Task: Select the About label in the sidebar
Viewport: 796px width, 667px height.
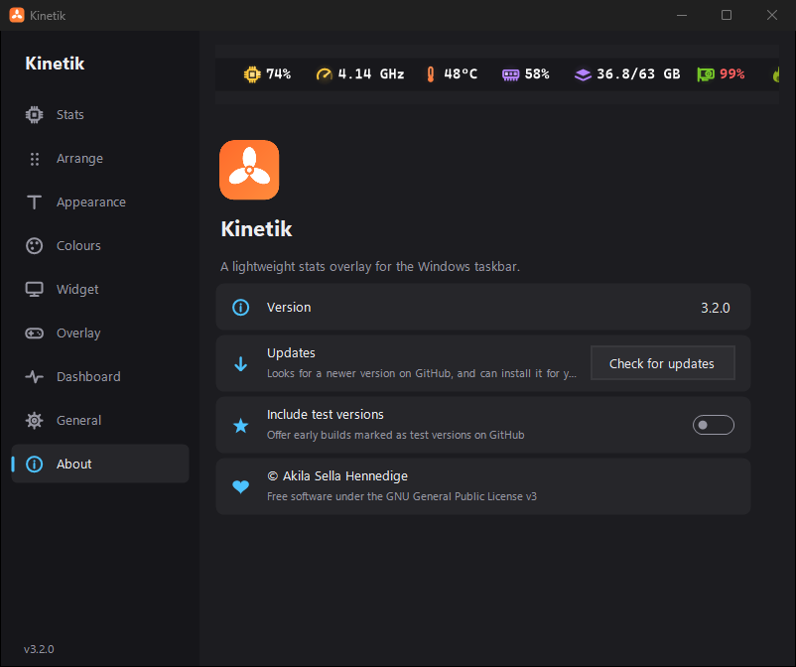Action: click(x=74, y=464)
